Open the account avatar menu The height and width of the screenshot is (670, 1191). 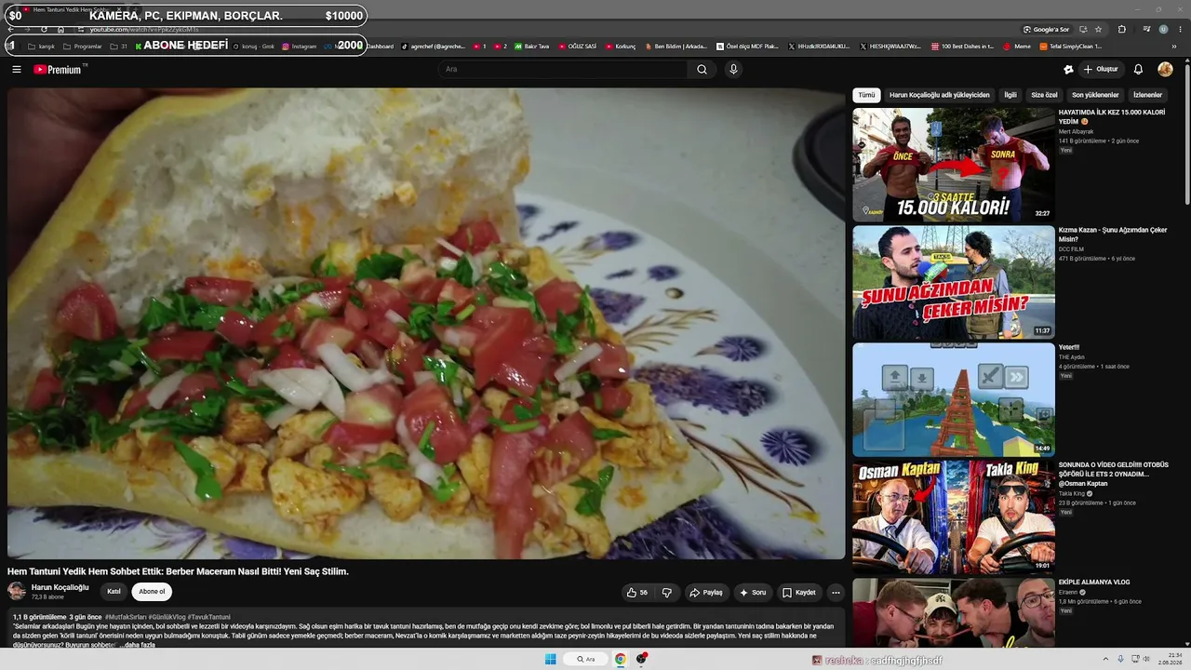1165,69
